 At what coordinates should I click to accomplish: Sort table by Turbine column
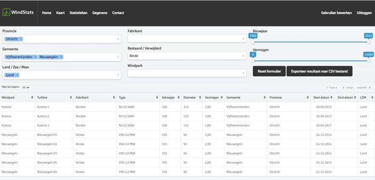[71, 97]
